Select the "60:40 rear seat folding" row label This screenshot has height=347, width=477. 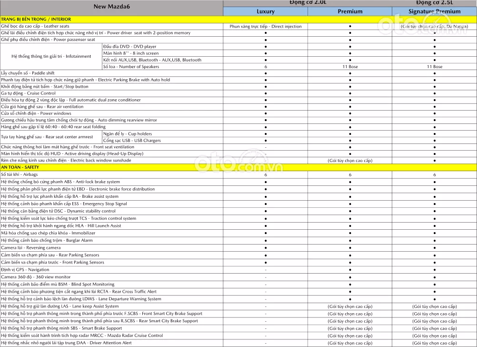[53, 127]
